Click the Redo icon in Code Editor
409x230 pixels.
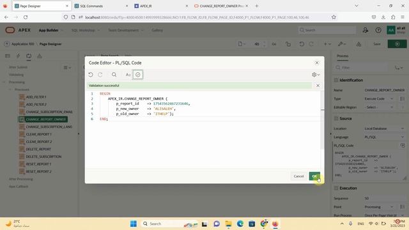(x=100, y=75)
